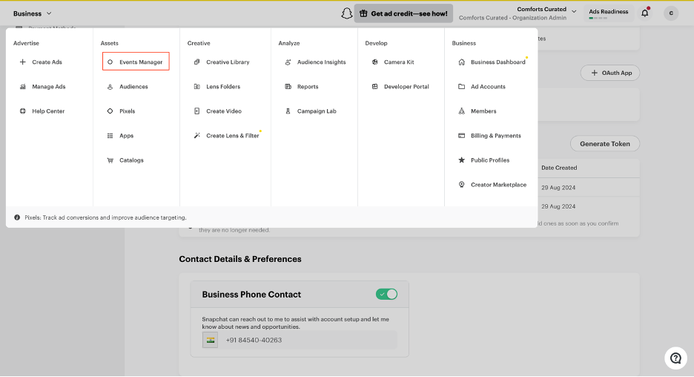
Task: Open Campaign Lab menu entry text
Action: (x=317, y=111)
